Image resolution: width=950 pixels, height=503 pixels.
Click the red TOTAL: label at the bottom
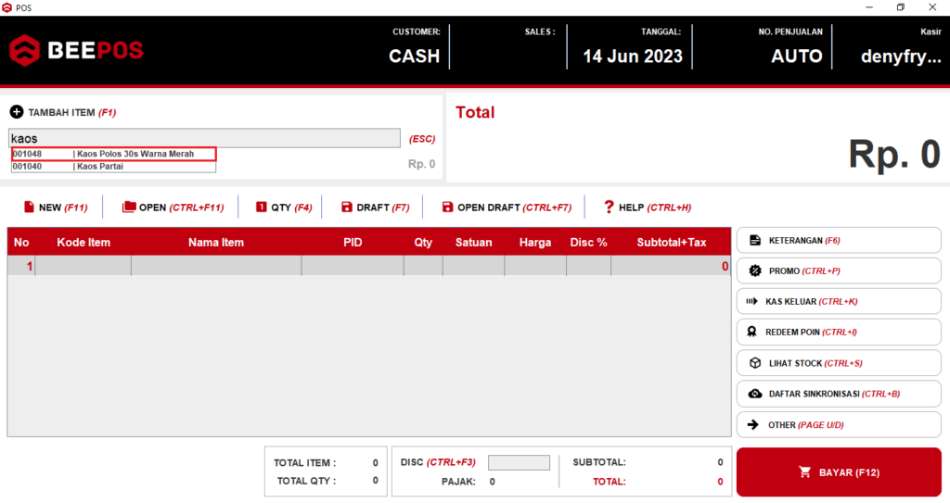[609, 481]
